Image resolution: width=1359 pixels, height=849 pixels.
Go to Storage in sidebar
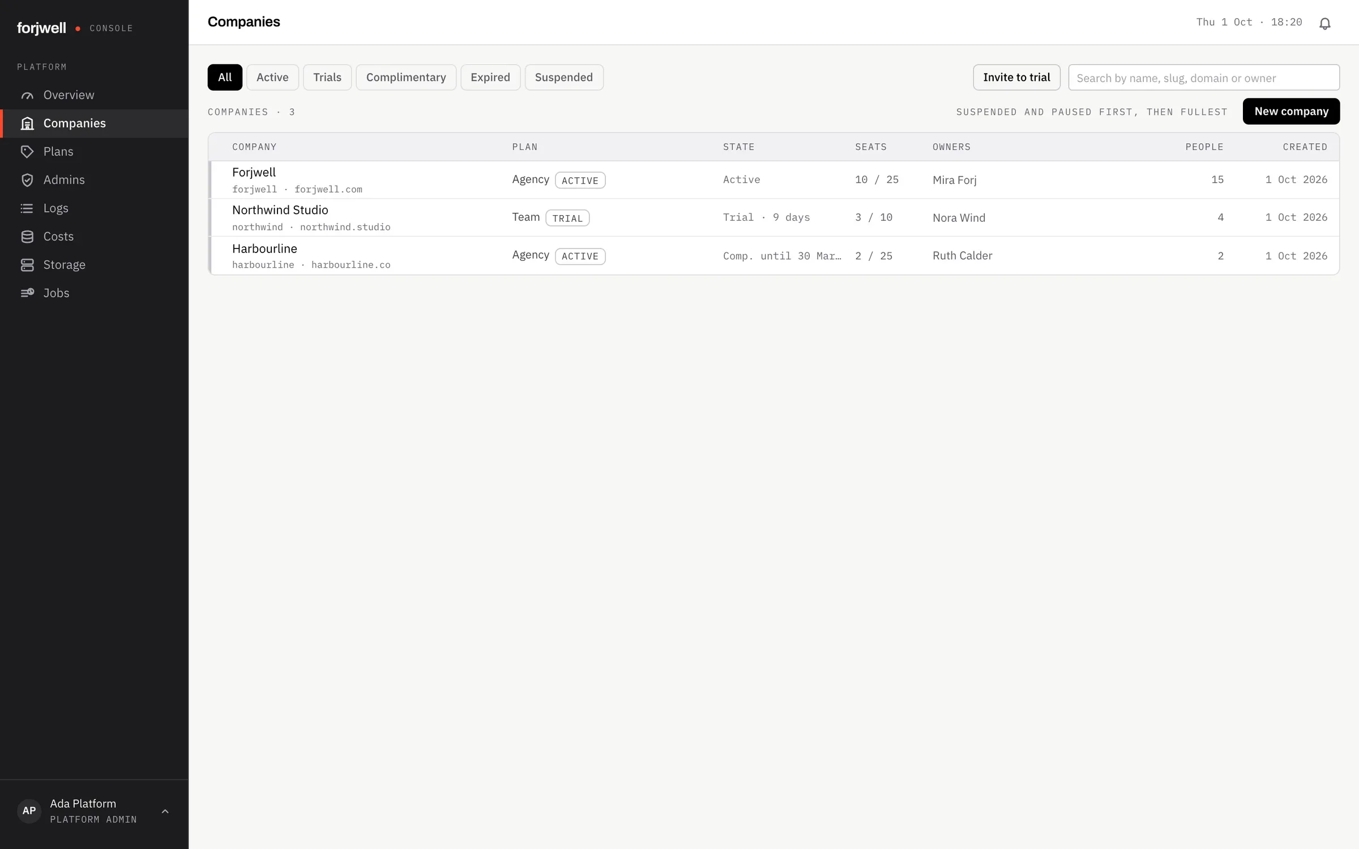[x=94, y=265]
